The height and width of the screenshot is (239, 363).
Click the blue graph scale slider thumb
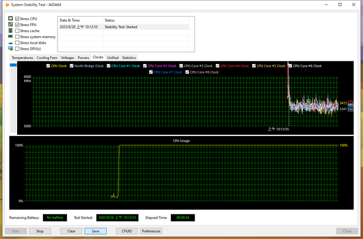click(x=13, y=65)
